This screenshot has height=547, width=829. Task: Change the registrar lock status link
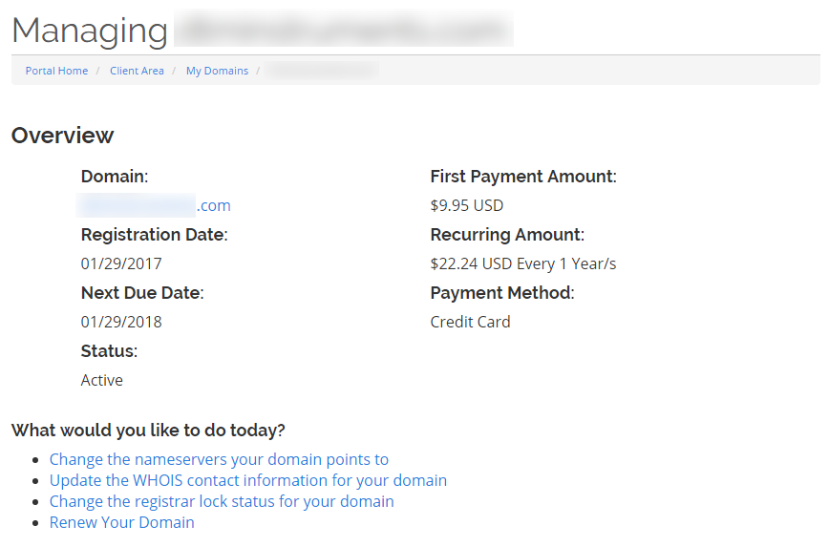222,501
